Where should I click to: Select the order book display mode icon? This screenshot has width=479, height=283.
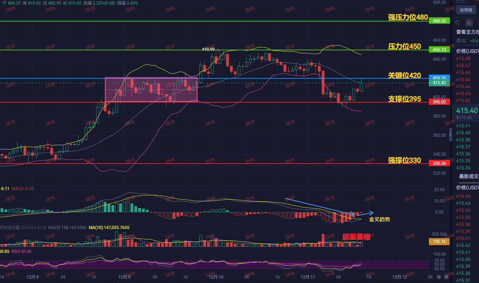pos(469,23)
